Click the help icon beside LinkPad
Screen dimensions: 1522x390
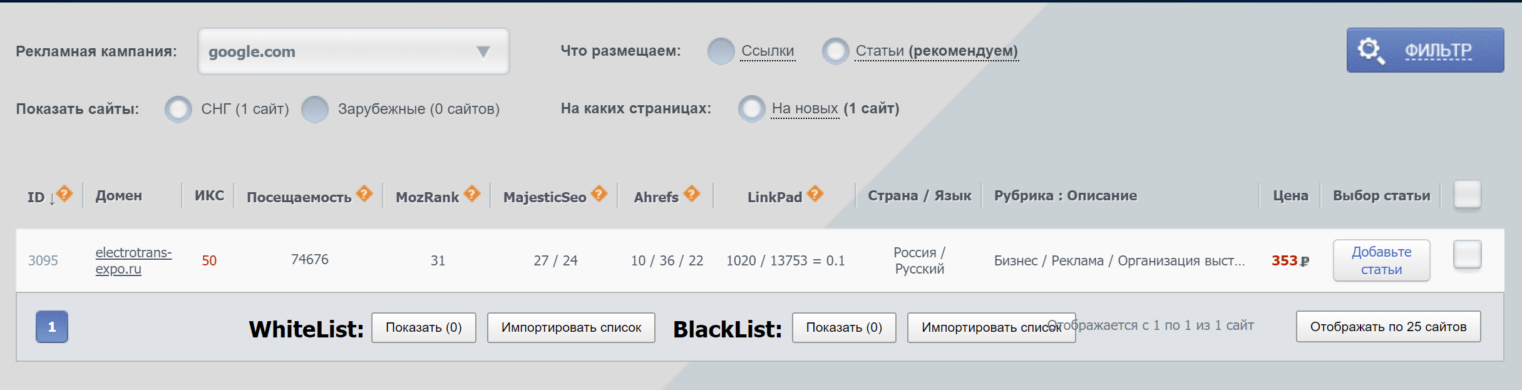815,193
